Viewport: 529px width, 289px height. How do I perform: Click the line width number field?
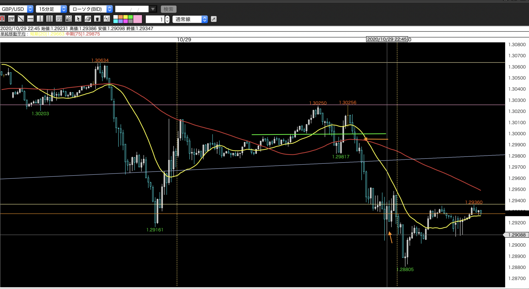point(155,19)
